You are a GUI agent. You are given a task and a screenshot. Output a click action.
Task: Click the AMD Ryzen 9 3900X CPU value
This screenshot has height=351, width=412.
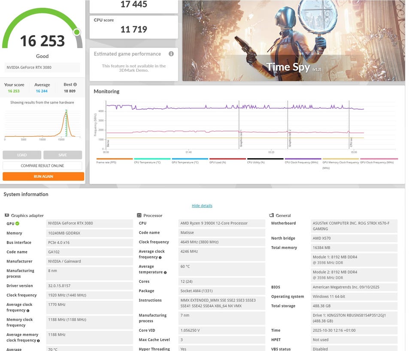222,223
